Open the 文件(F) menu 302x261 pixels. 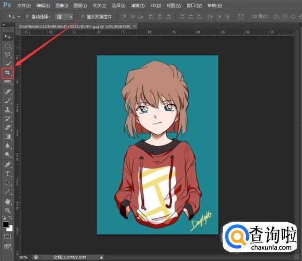[24, 6]
